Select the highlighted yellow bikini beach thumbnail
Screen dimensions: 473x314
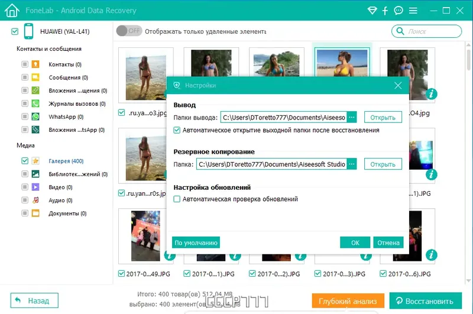pos(342,63)
